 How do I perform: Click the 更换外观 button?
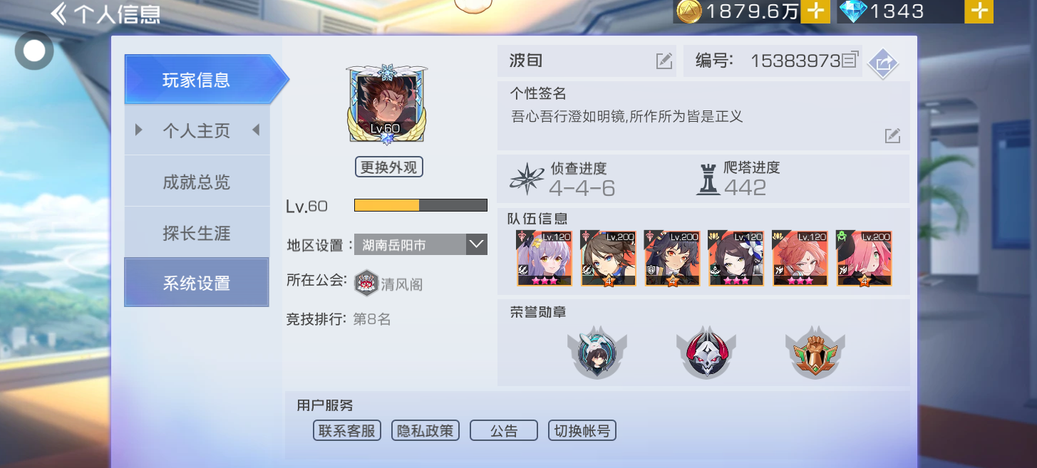point(388,167)
